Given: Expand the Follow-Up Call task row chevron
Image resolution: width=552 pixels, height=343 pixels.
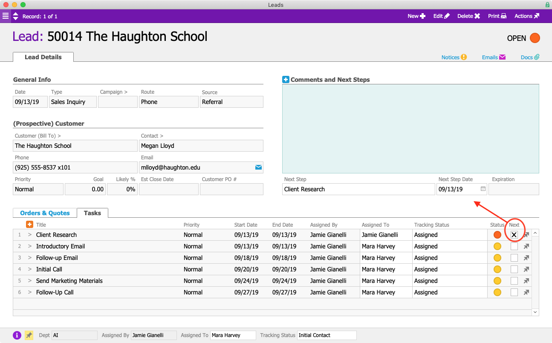Looking at the screenshot, I should click(30, 292).
